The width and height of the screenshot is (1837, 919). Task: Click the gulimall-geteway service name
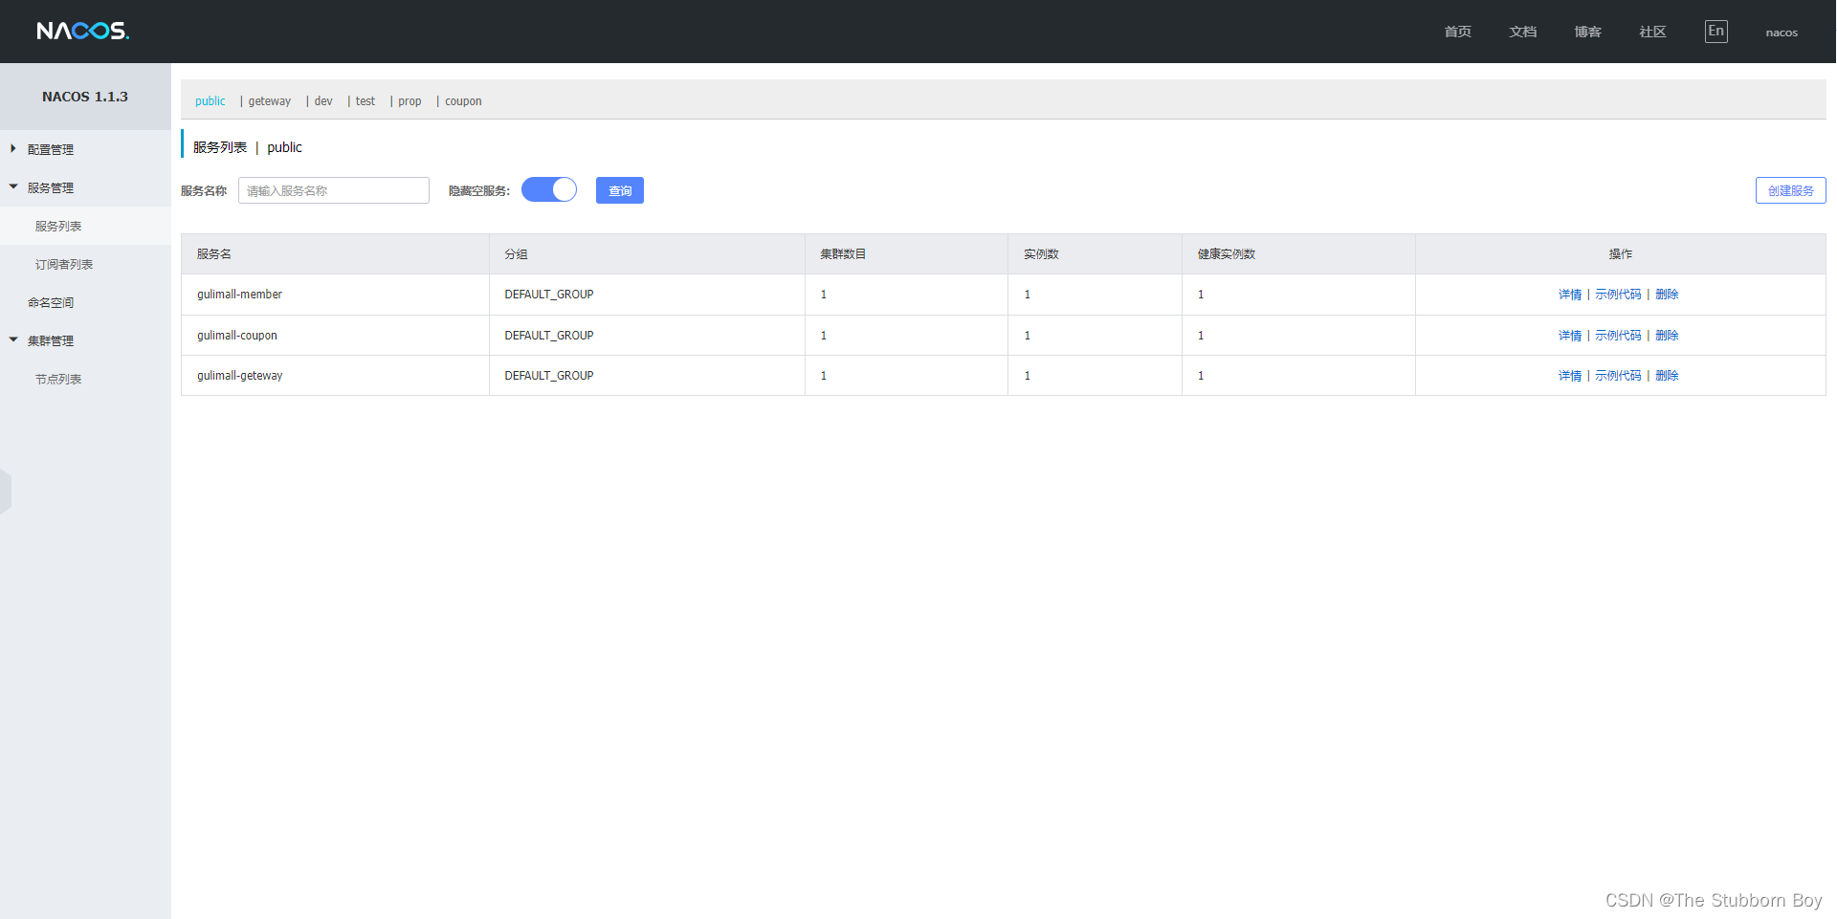point(240,376)
